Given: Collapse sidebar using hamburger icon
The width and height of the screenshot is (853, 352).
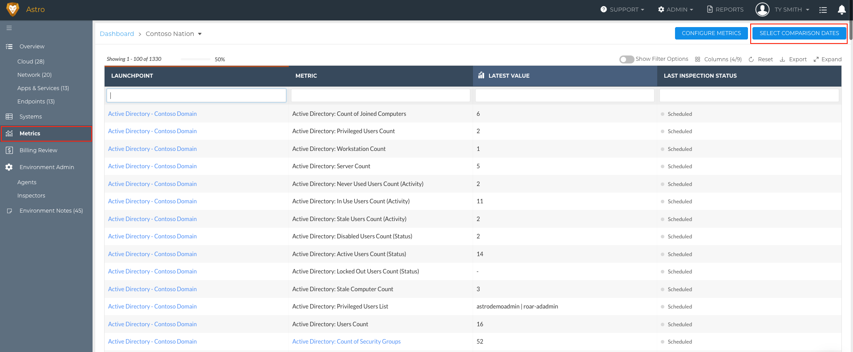Looking at the screenshot, I should [9, 28].
